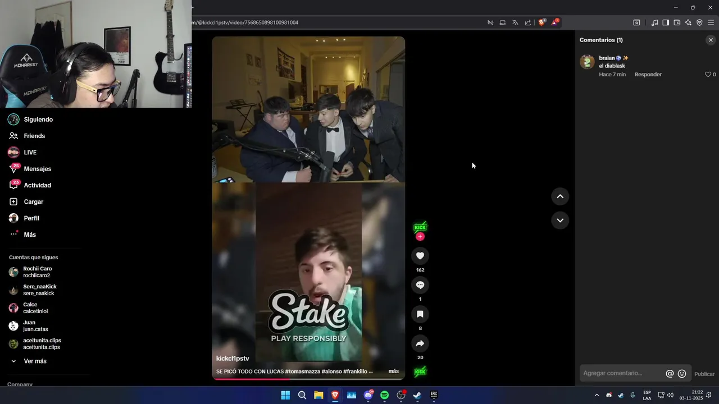Screen dimensions: 719x404
Task: Click Responder under braian's comment
Action: click(x=648, y=75)
